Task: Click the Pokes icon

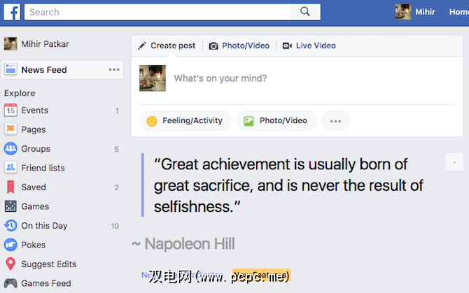Action: point(10,245)
